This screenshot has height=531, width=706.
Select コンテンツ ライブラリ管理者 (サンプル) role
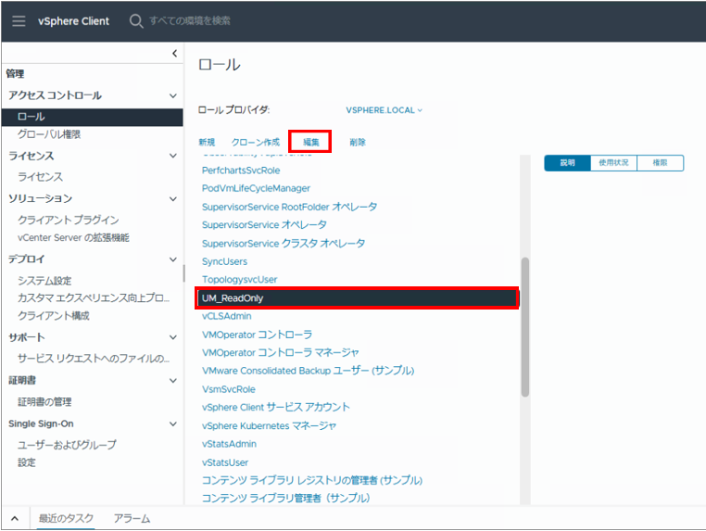[285, 499]
